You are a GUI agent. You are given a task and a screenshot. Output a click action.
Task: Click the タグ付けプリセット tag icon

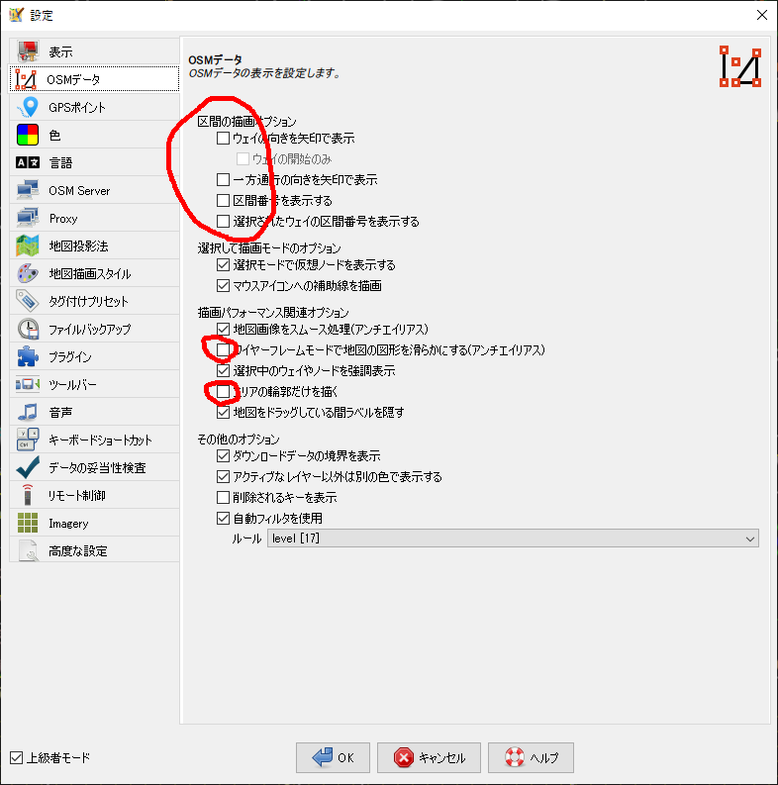click(x=28, y=301)
